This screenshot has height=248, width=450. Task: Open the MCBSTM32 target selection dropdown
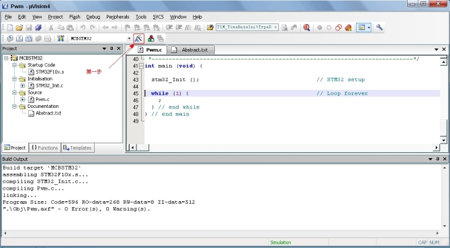[x=129, y=38]
